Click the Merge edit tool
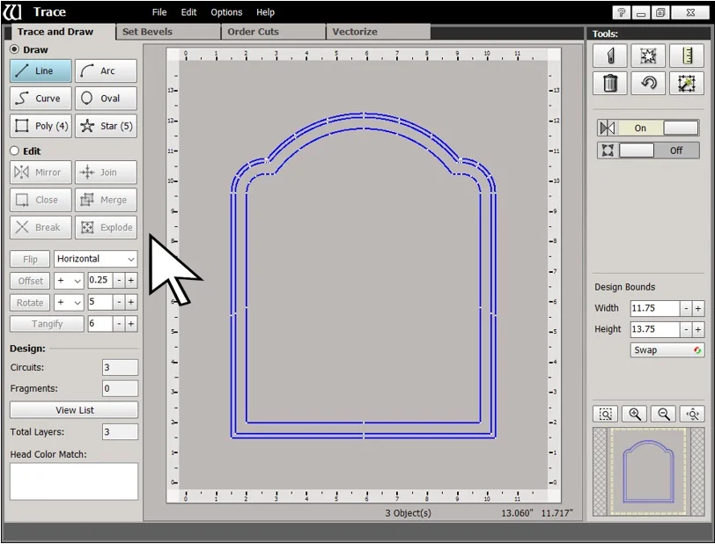This screenshot has width=715, height=544. [x=106, y=200]
